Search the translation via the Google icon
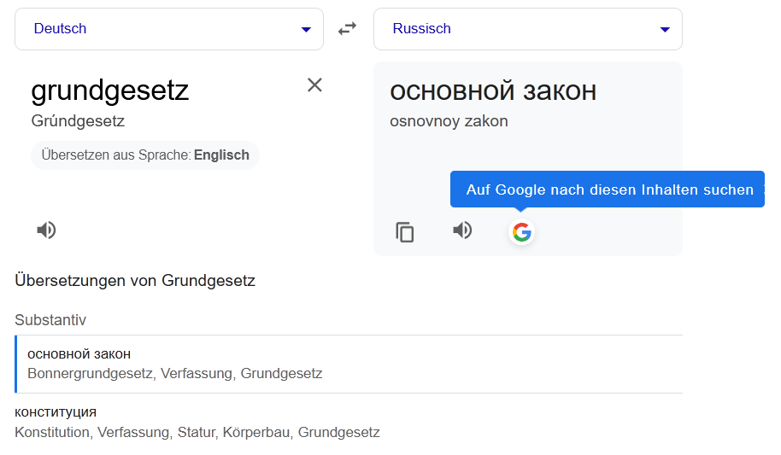The height and width of the screenshot is (455, 781). 521,231
